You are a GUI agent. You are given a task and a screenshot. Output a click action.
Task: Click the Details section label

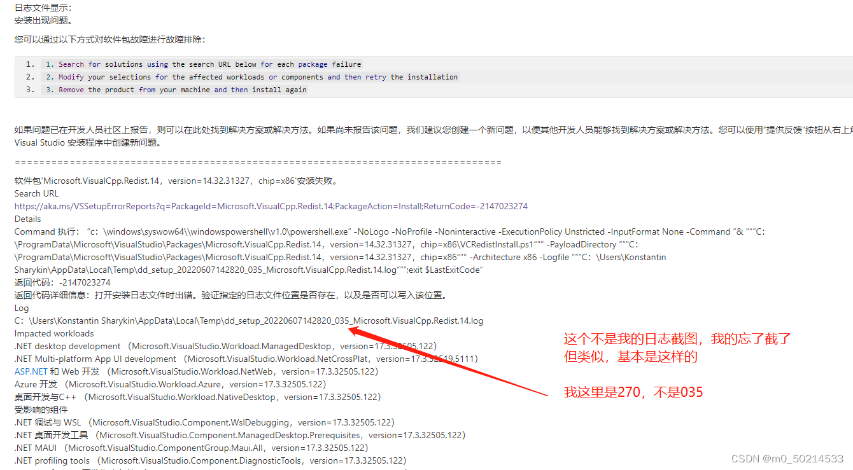[27, 218]
